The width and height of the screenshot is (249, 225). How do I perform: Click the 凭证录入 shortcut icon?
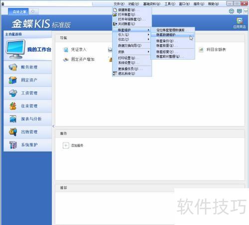tap(66, 50)
